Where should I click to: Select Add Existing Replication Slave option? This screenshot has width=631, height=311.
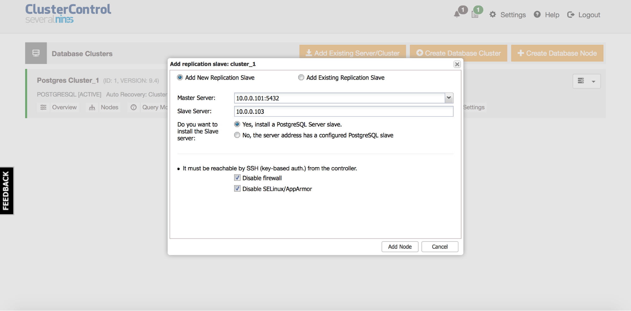tap(301, 77)
